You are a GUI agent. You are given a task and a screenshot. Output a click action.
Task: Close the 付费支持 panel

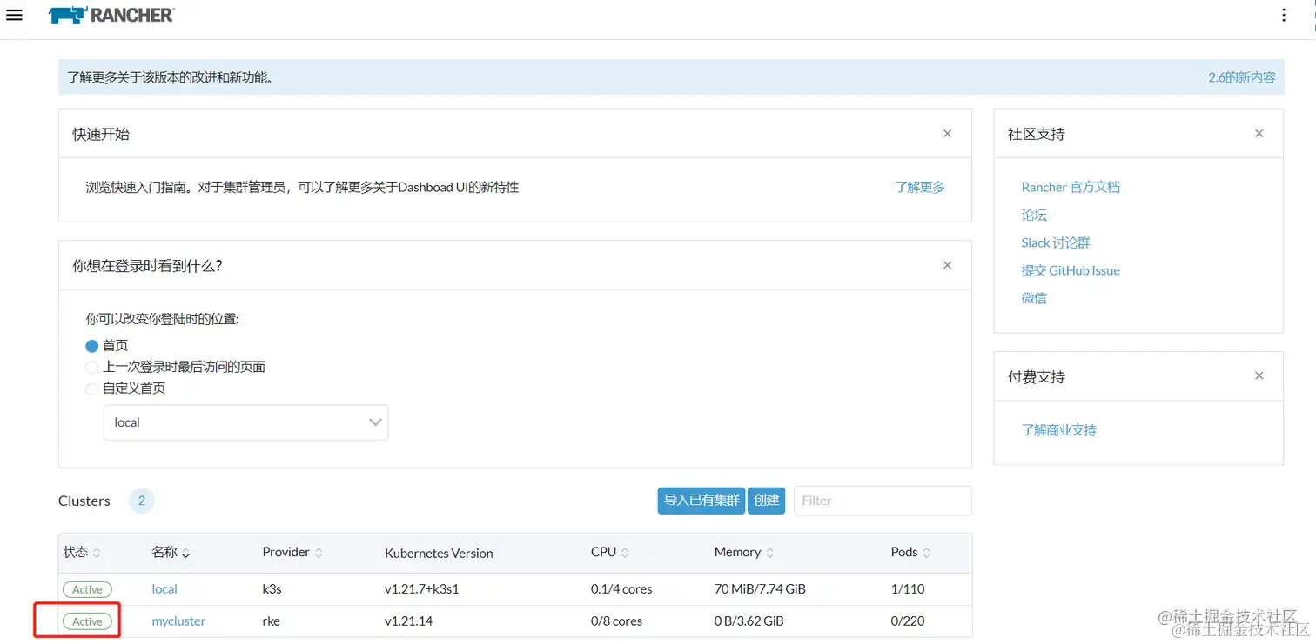pos(1259,376)
